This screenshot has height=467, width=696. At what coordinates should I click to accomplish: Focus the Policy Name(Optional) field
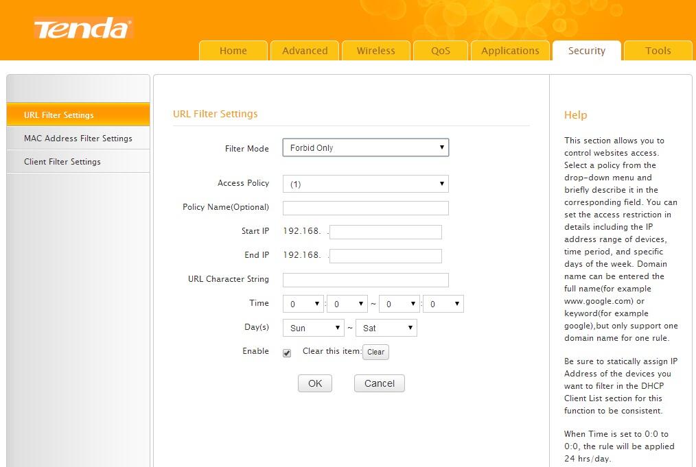[x=366, y=208]
